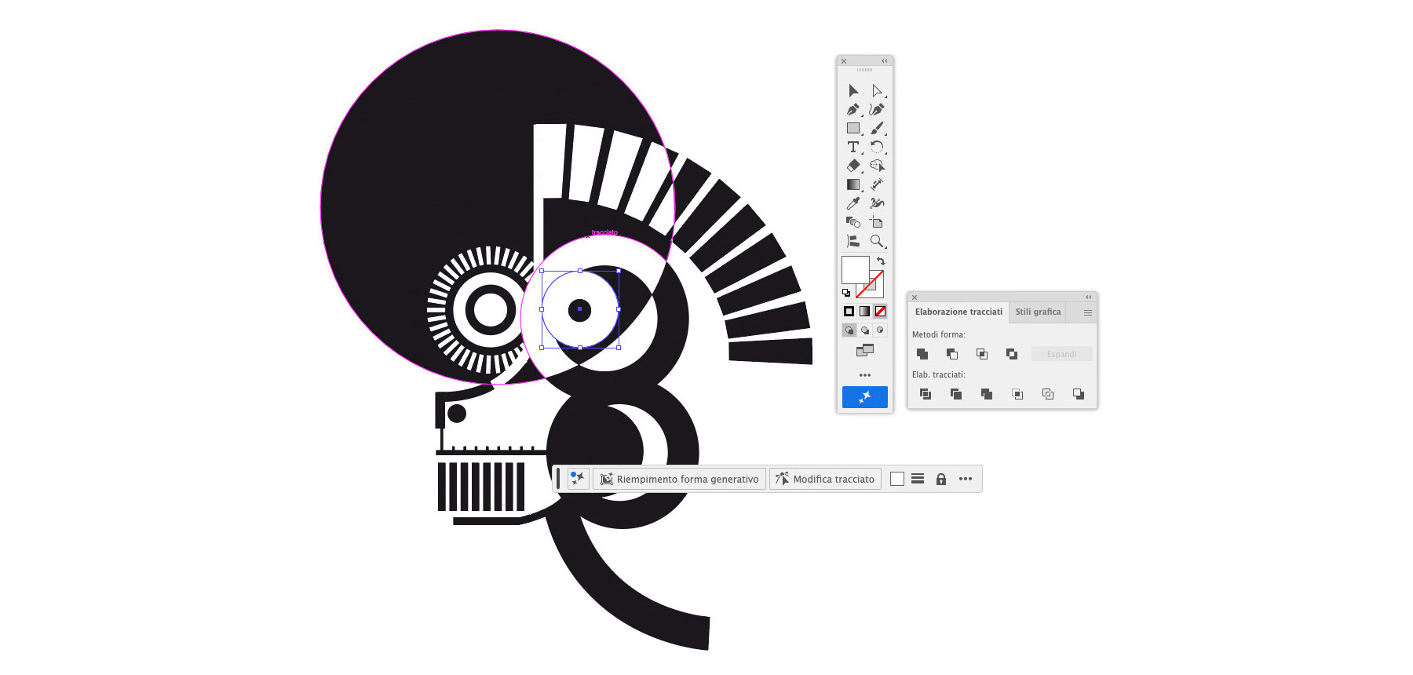Select the Artboard tool
1413x675 pixels.
pos(877,222)
